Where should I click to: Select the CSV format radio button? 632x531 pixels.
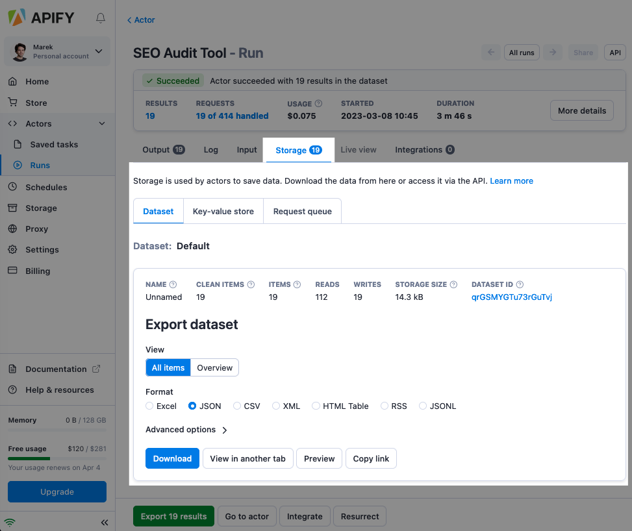[237, 406]
